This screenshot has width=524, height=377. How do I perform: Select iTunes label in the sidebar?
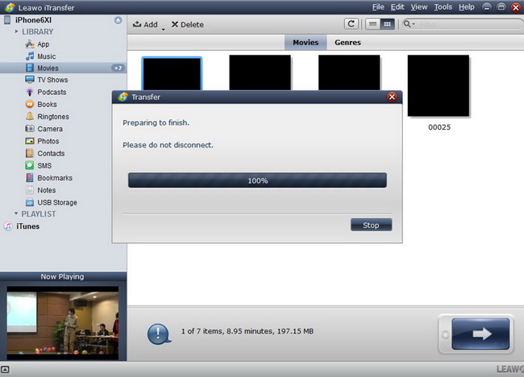(27, 226)
